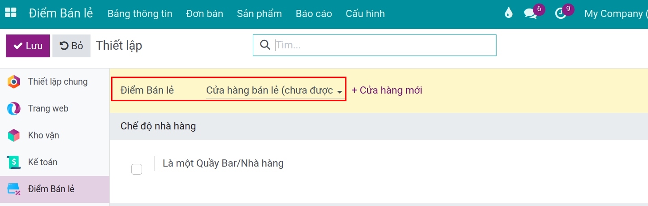Open the Báo cáo menu
This screenshot has width=648, height=206.
[314, 14]
